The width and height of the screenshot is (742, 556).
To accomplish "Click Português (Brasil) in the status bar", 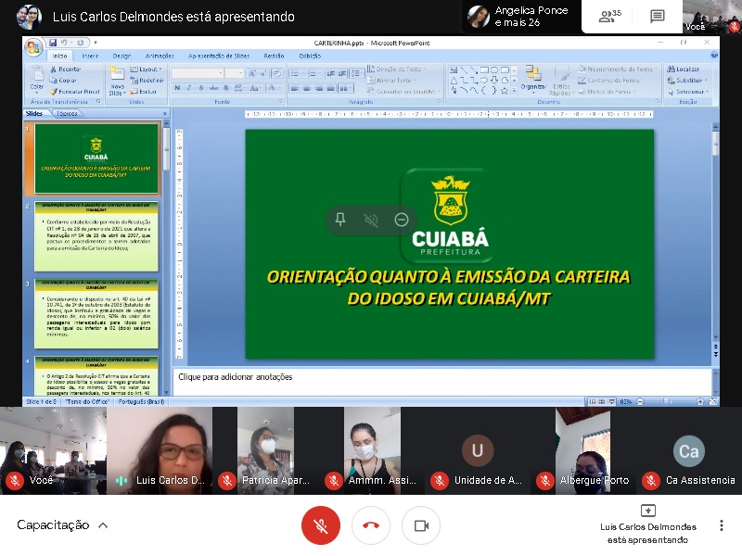I will pyautogui.click(x=141, y=402).
